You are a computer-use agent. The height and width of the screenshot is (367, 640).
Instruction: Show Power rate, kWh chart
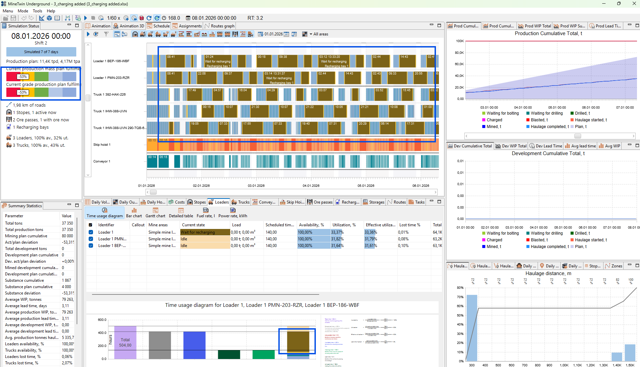233,213
